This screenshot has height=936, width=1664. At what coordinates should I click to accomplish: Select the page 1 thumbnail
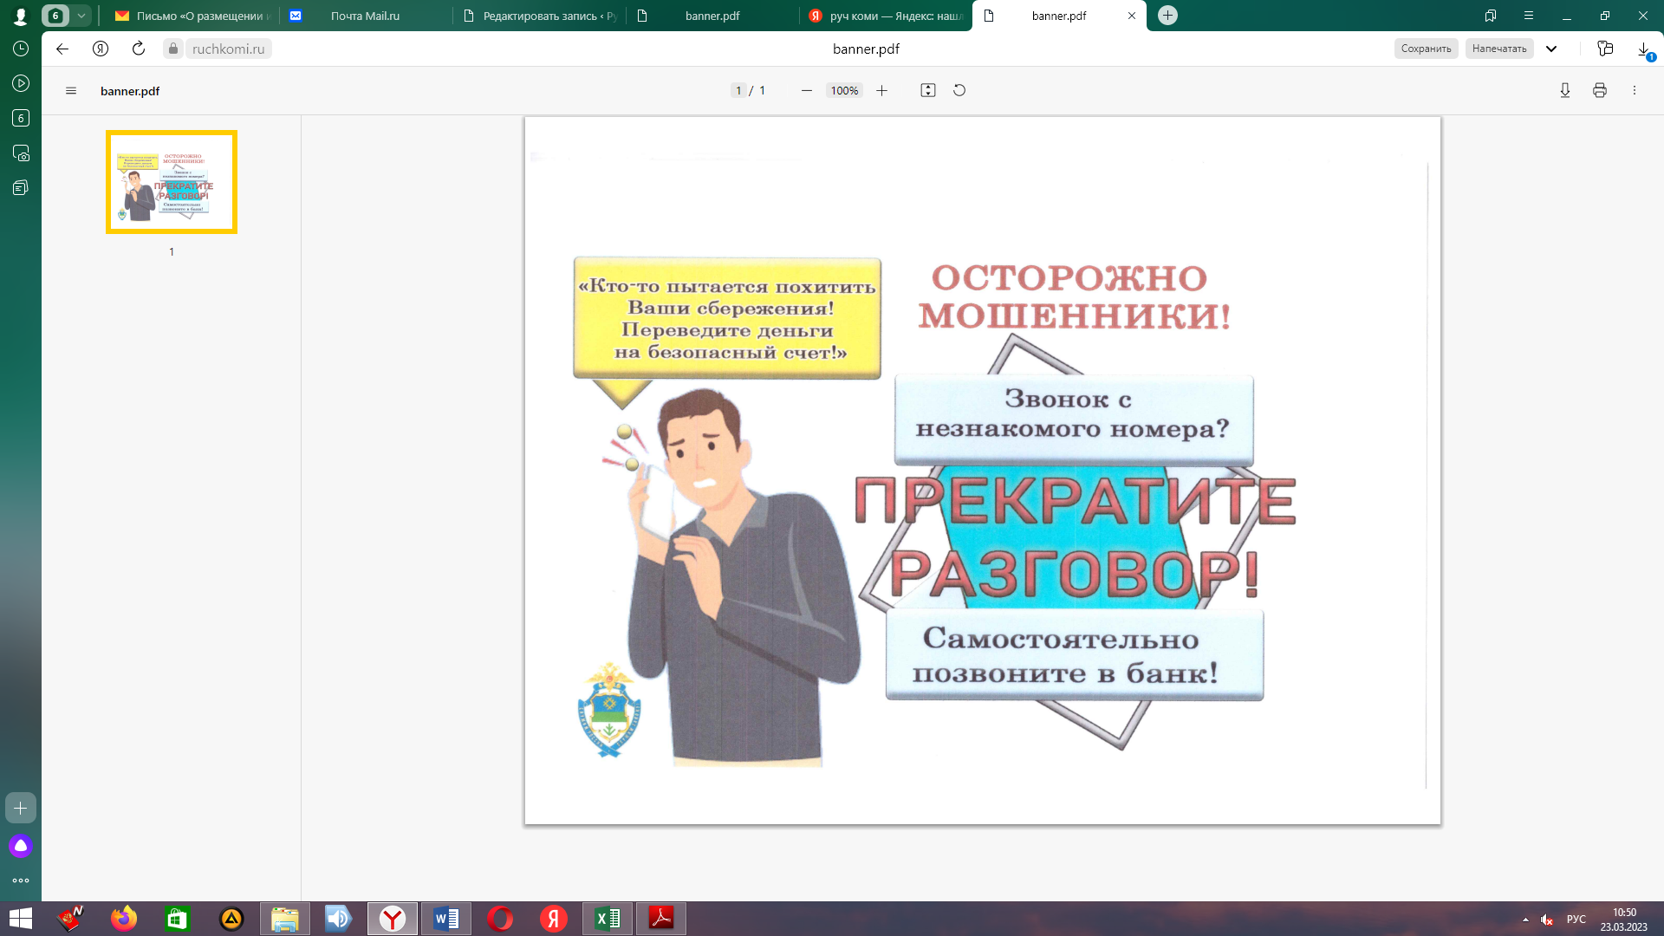pyautogui.click(x=172, y=182)
